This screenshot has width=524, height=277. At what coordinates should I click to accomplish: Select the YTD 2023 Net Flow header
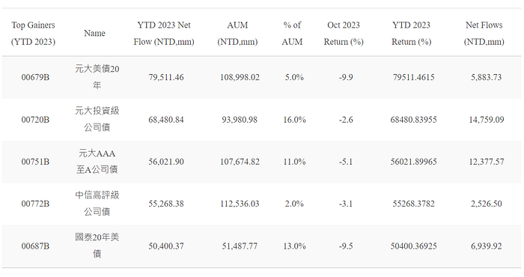pyautogui.click(x=164, y=34)
